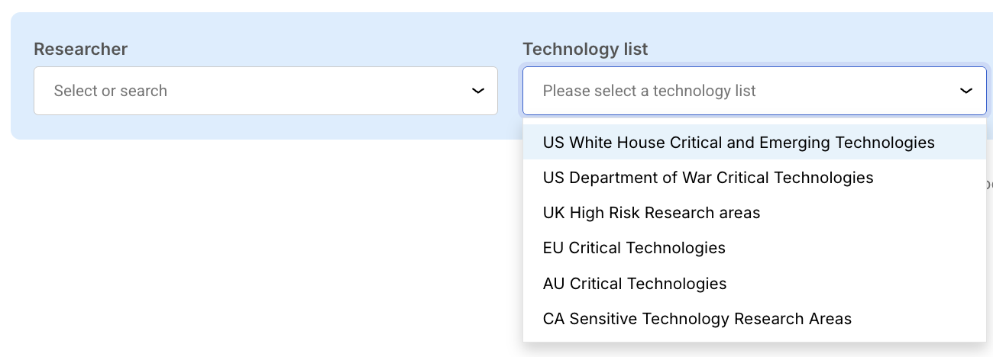Choose AU Critical Technologies option

point(634,284)
